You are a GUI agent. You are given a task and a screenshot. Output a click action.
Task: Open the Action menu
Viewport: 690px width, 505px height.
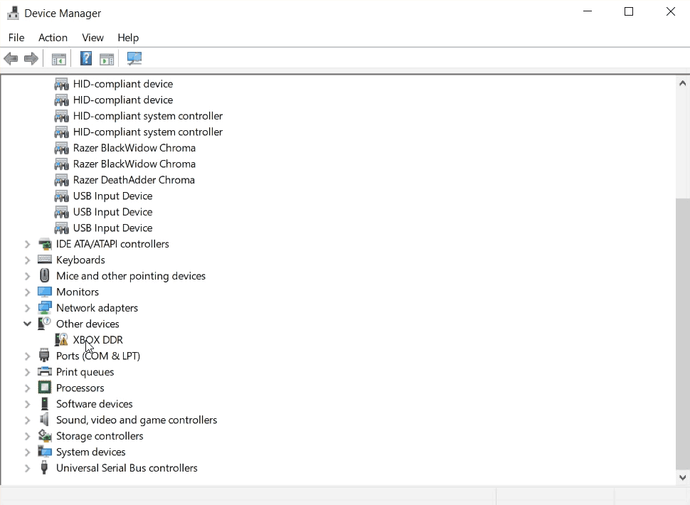tap(53, 38)
